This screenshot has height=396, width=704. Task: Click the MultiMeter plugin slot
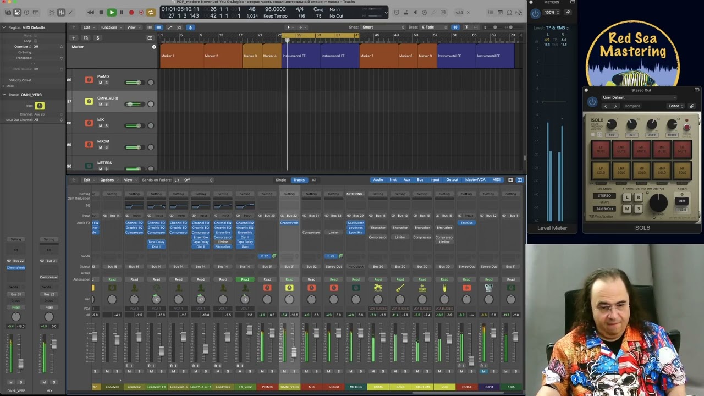coord(356,223)
